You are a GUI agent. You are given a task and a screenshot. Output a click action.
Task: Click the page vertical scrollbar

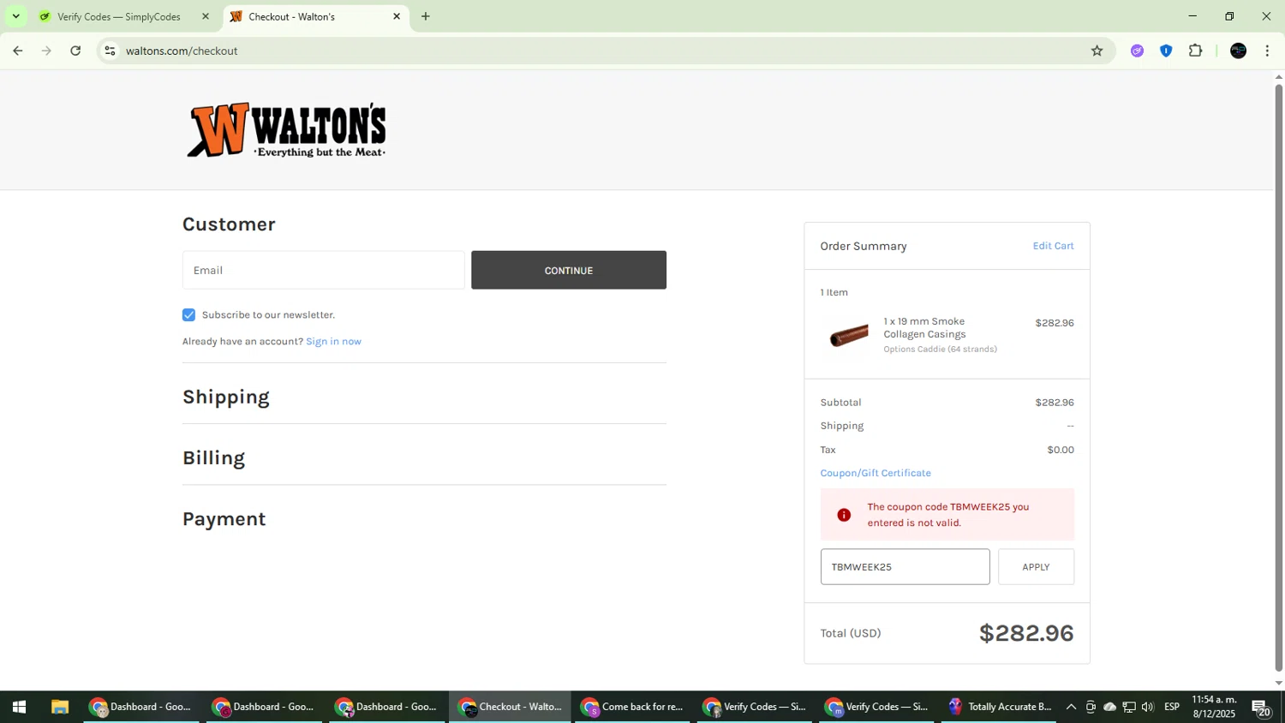(1278, 377)
